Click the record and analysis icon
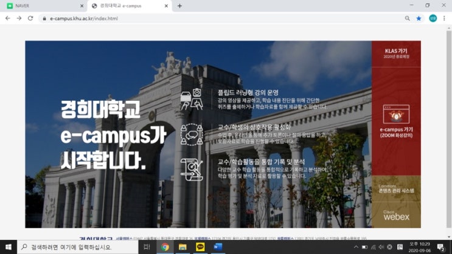452x254 pixels. click(x=192, y=170)
